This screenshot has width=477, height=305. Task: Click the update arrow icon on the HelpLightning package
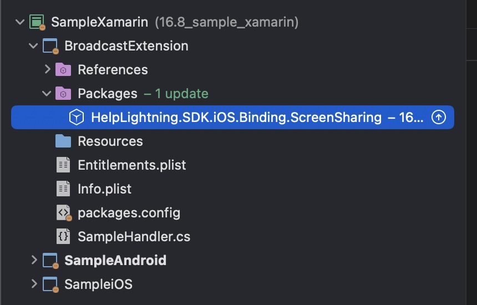(439, 117)
